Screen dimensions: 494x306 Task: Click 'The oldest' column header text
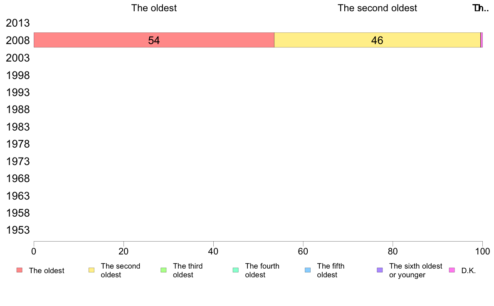(x=154, y=8)
